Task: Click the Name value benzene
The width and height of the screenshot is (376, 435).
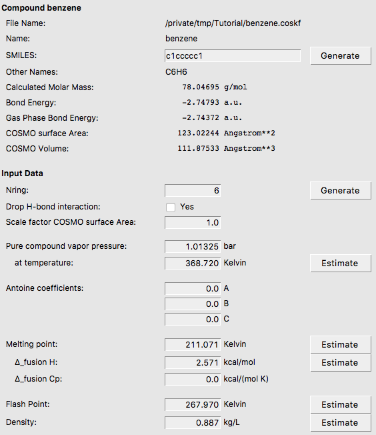Action: pyautogui.click(x=181, y=39)
